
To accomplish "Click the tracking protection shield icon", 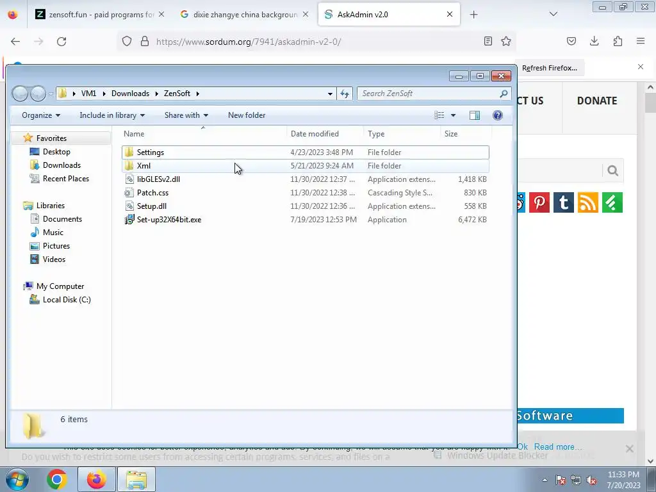I will pyautogui.click(x=127, y=42).
